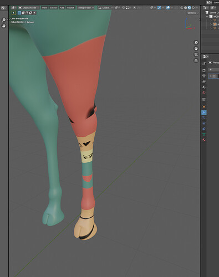Open the Render properties tab

[x=204, y=70]
